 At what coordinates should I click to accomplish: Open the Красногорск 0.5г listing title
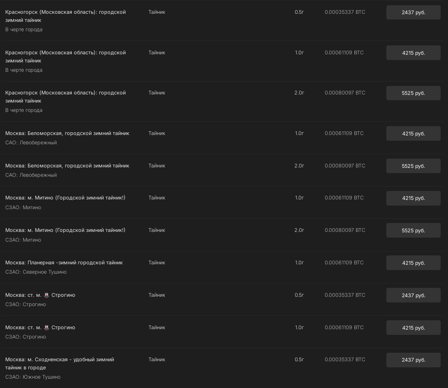[x=65, y=16]
